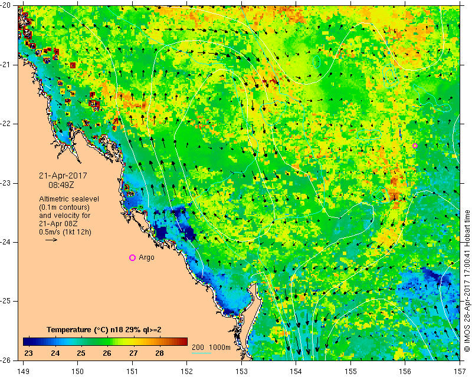
Task: Click the latitude axis label -21
Action: click(x=6, y=65)
